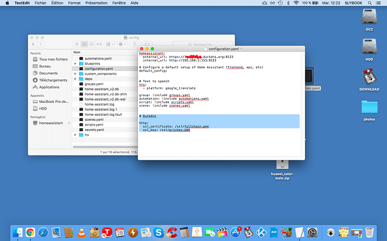Open the Trash in the Dock
Screen dimensions: 387x241
[x=370, y=233]
